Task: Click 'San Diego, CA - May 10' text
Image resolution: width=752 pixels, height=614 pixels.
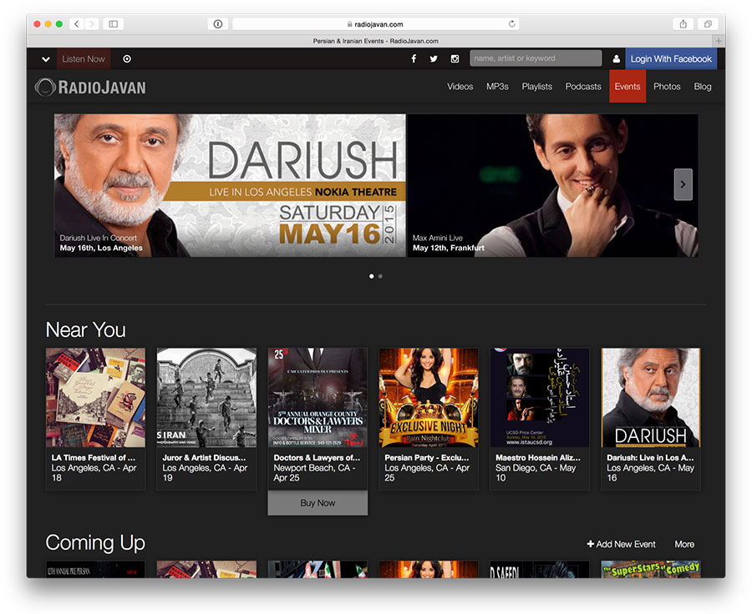Action: pos(536,473)
